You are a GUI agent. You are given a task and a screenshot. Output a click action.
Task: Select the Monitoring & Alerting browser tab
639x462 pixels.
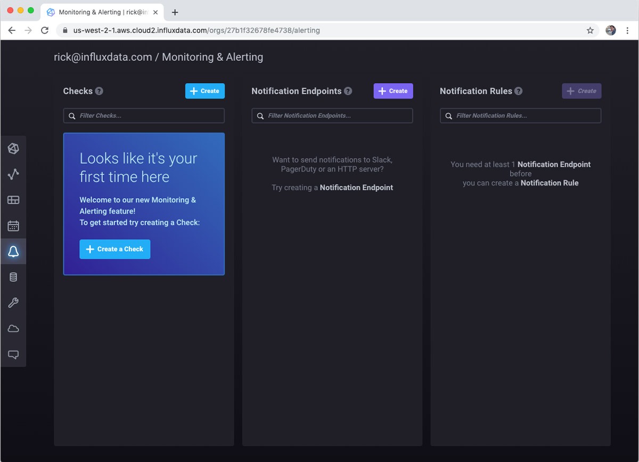pyautogui.click(x=96, y=12)
